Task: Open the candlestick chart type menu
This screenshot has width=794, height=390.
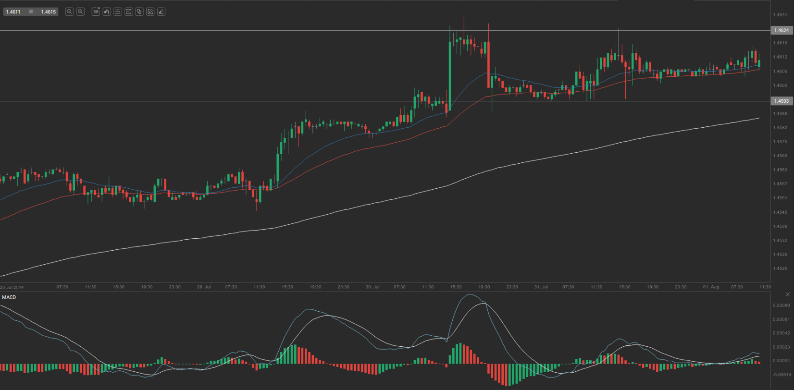Action: [x=107, y=12]
